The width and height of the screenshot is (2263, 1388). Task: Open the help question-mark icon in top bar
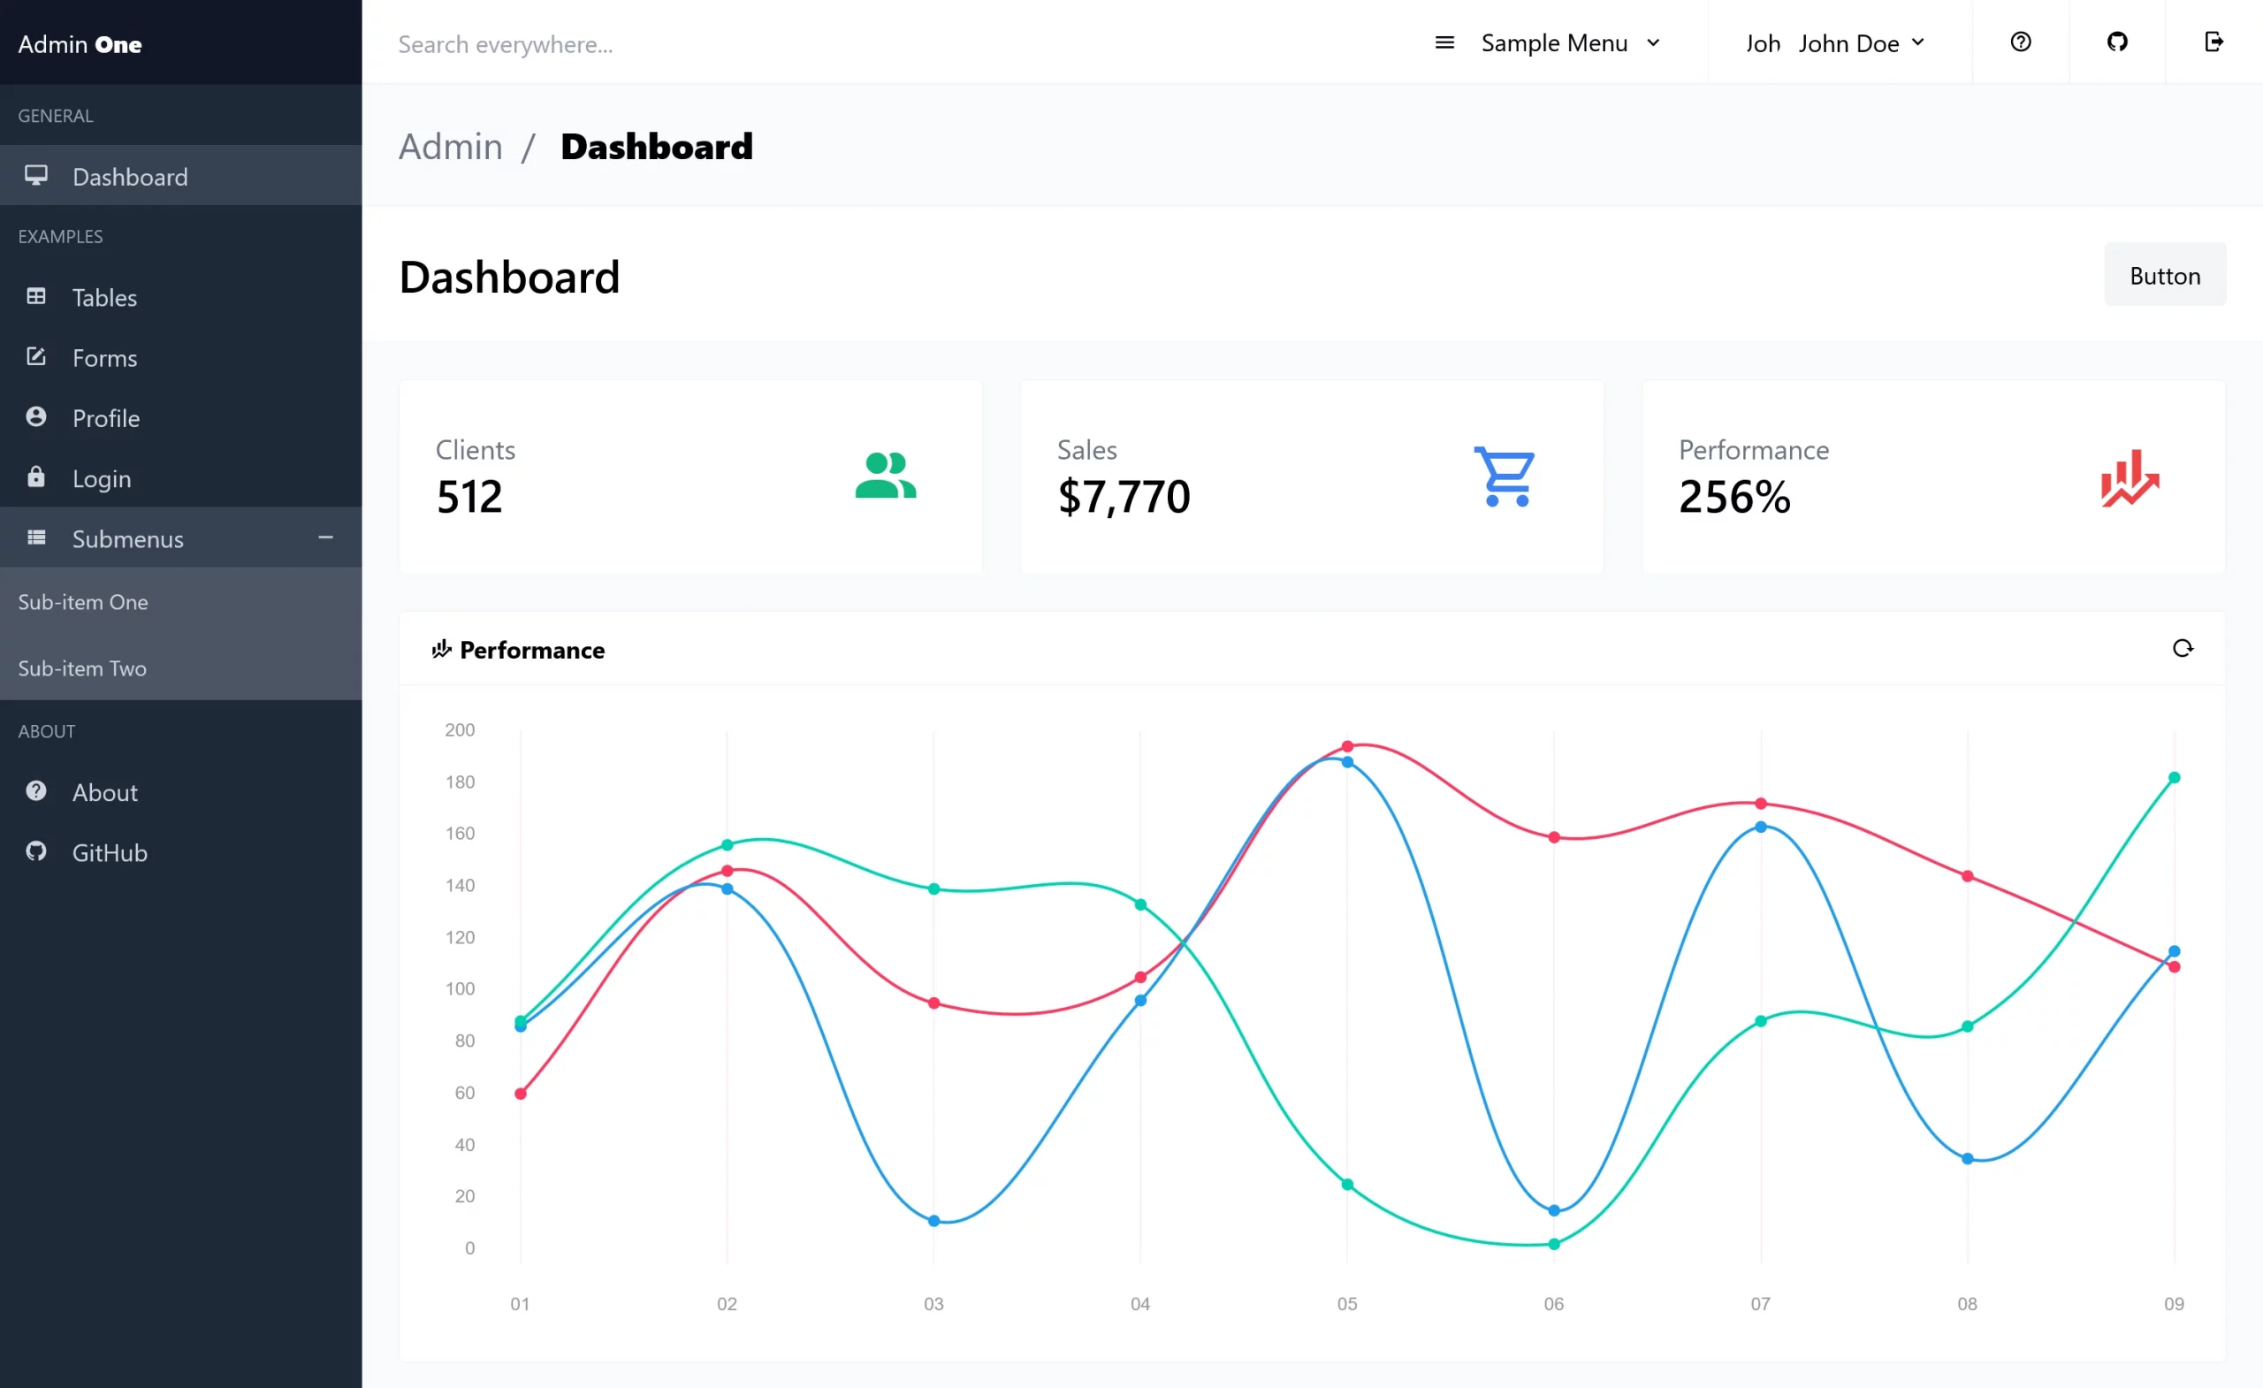click(x=2021, y=42)
